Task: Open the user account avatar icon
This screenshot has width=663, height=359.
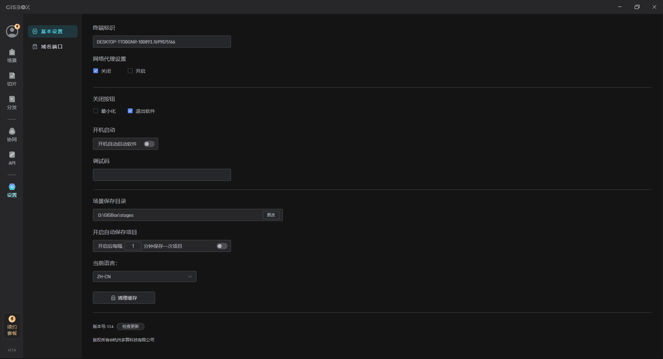Action: [x=12, y=31]
